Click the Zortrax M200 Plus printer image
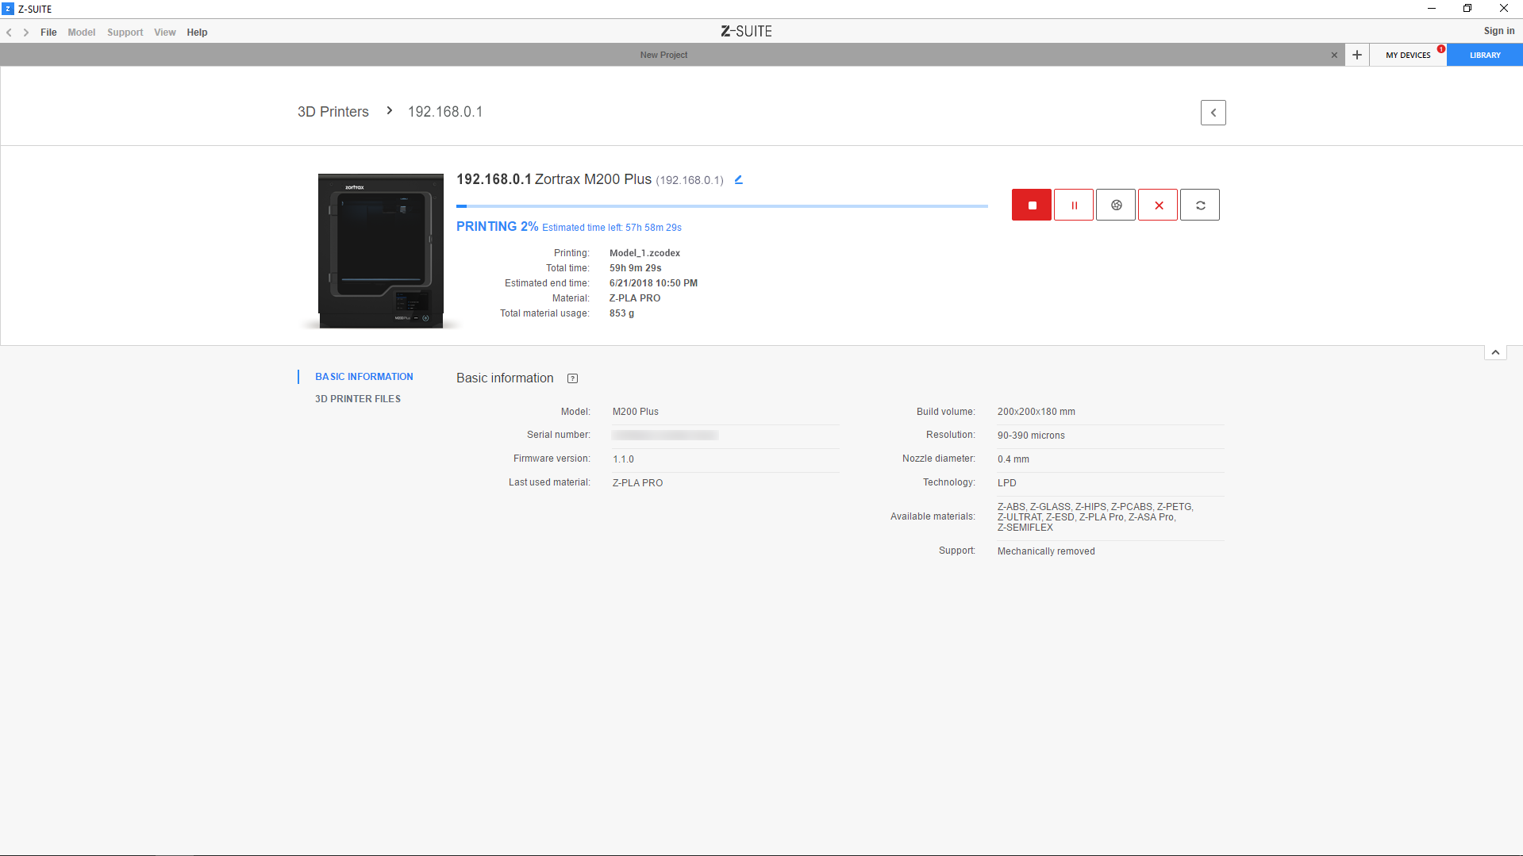Screen dimensions: 1523x856 point(381,250)
